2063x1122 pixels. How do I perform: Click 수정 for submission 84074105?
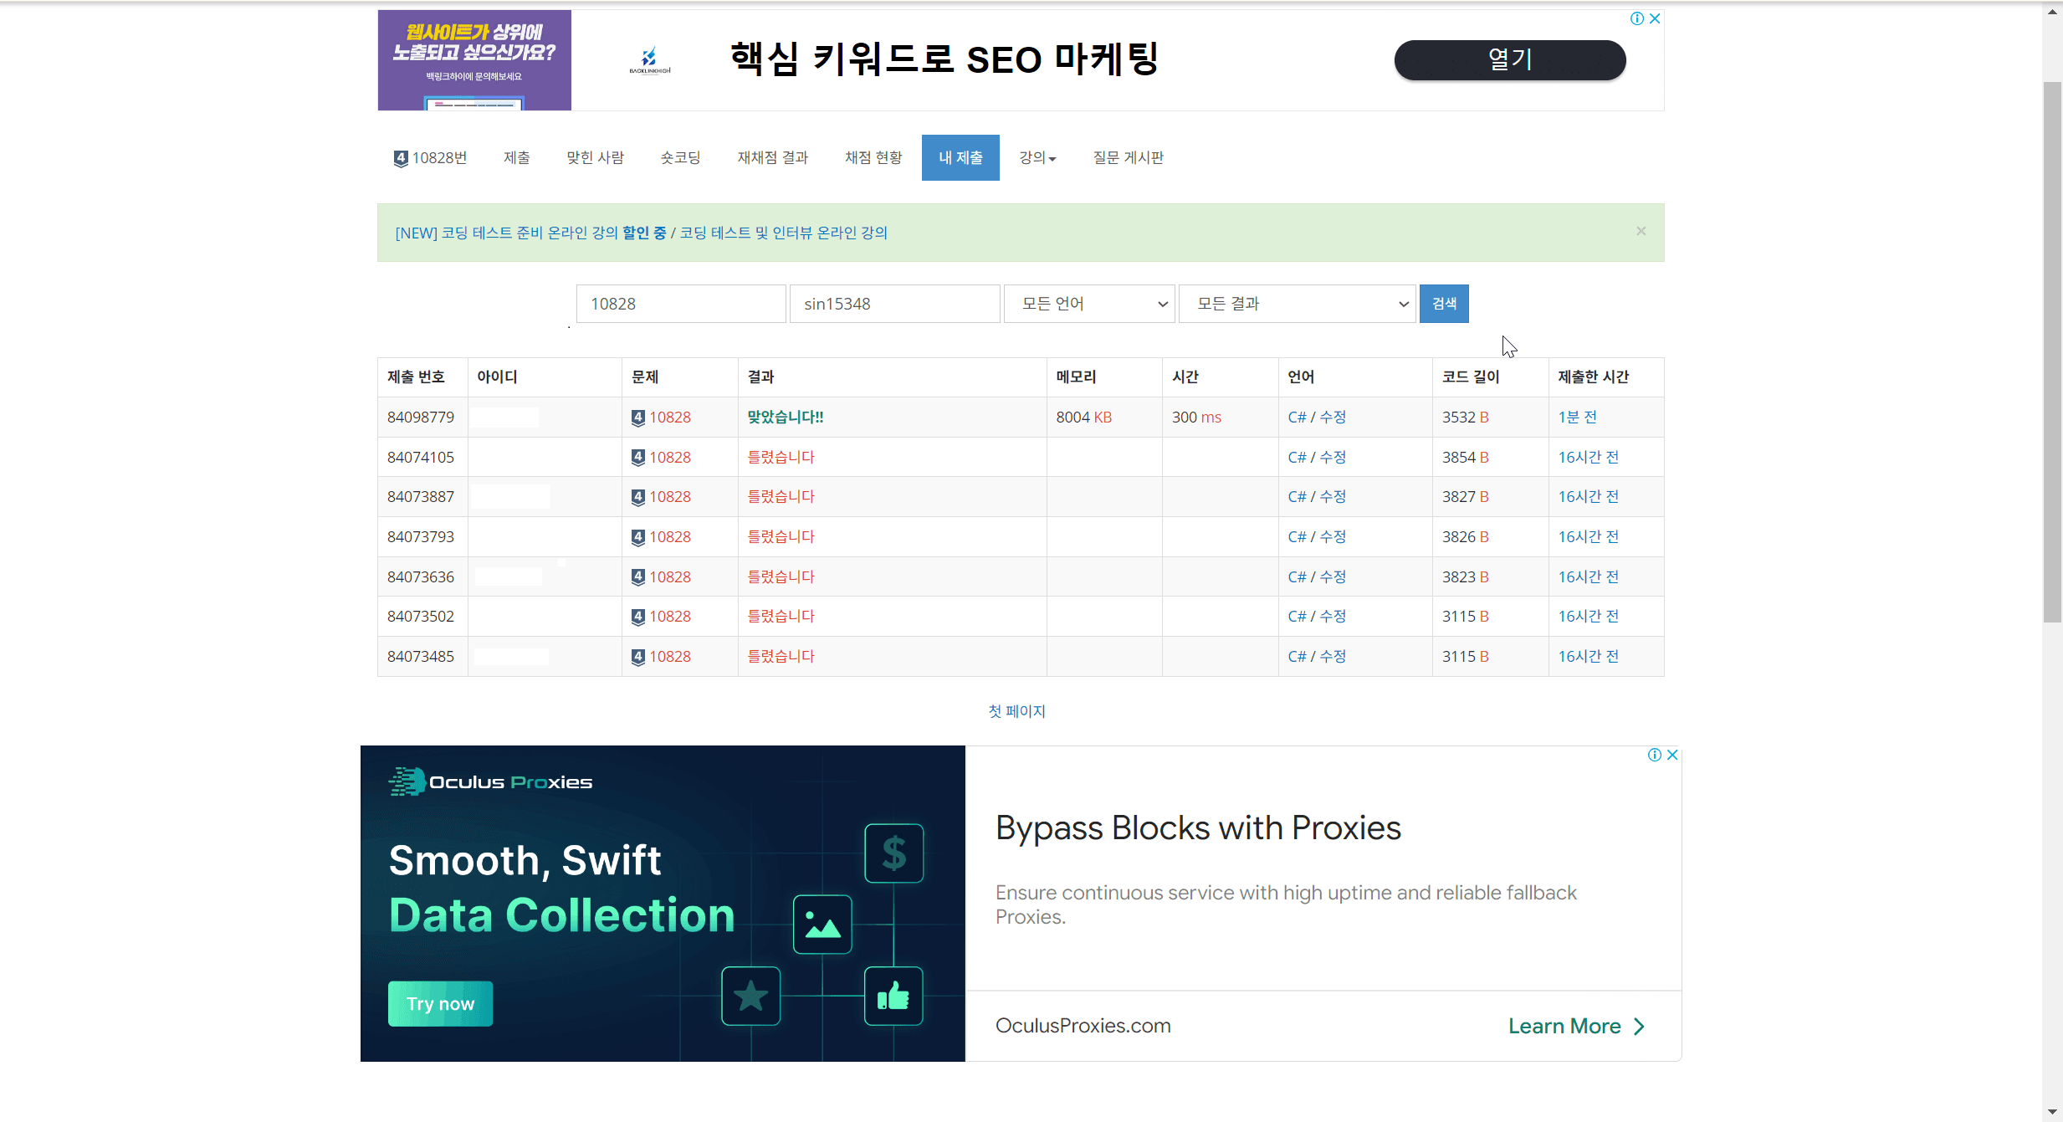tap(1333, 458)
